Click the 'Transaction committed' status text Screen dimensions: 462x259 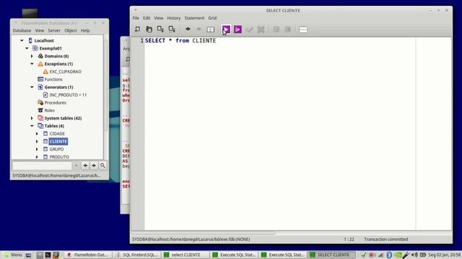[x=386, y=240]
